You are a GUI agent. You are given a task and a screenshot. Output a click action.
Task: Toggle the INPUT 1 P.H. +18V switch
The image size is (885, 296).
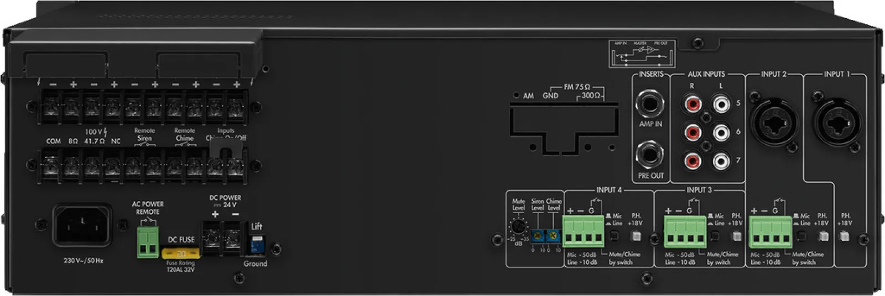pos(844,236)
